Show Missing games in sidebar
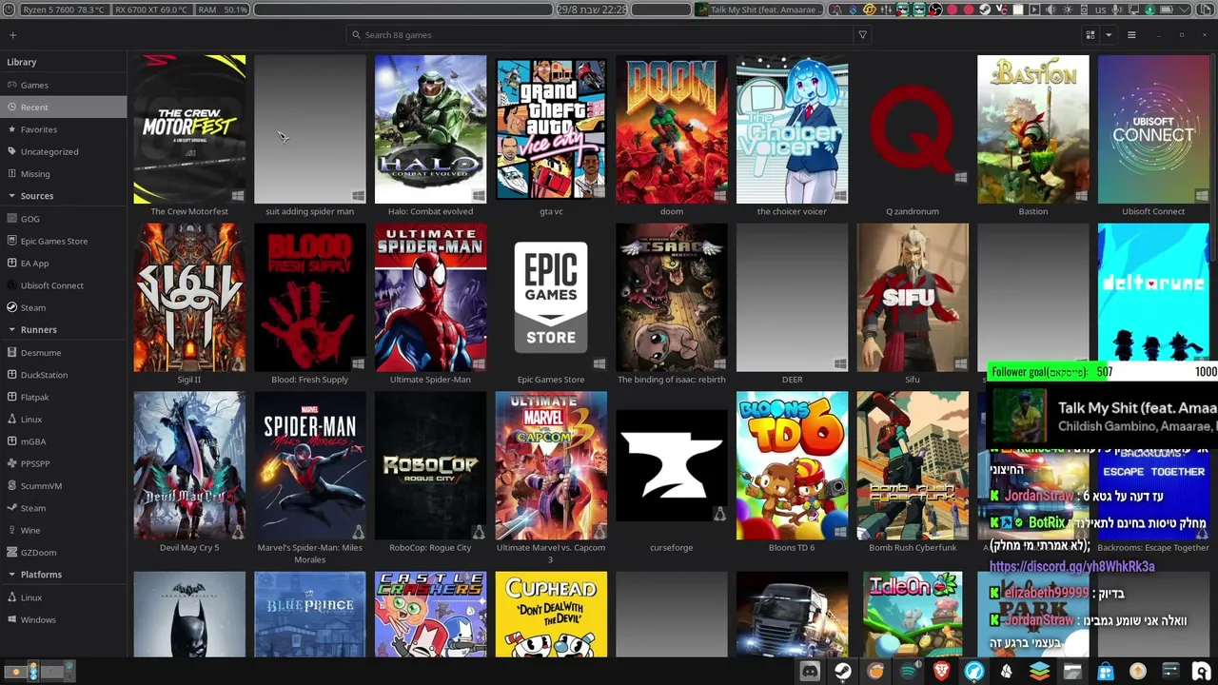The height and width of the screenshot is (685, 1218). (64, 174)
